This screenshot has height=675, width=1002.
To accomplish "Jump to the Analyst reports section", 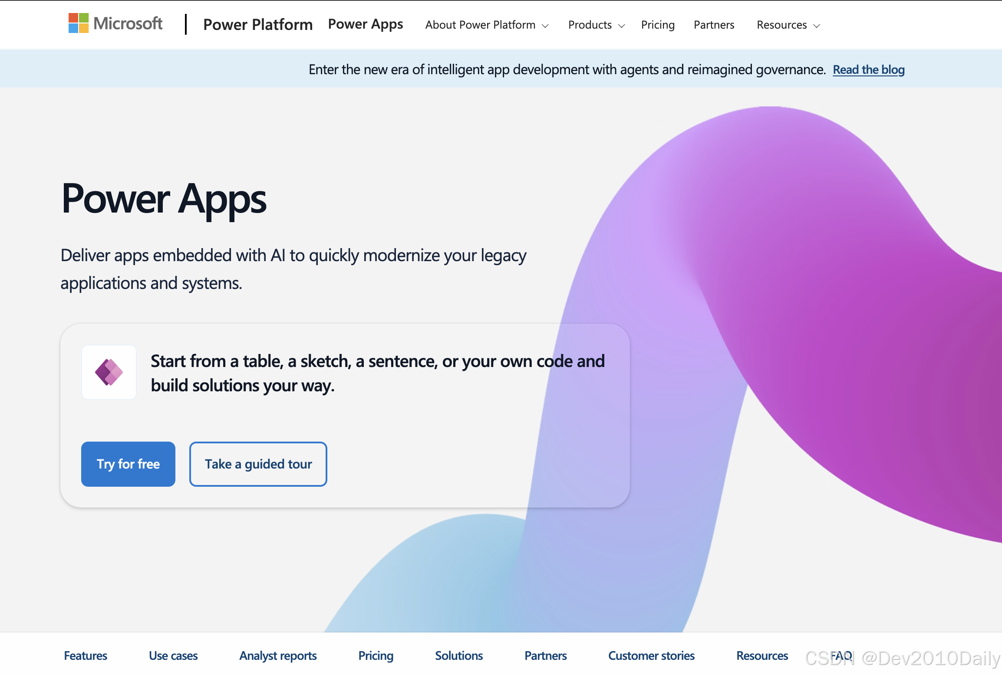I will [x=278, y=655].
